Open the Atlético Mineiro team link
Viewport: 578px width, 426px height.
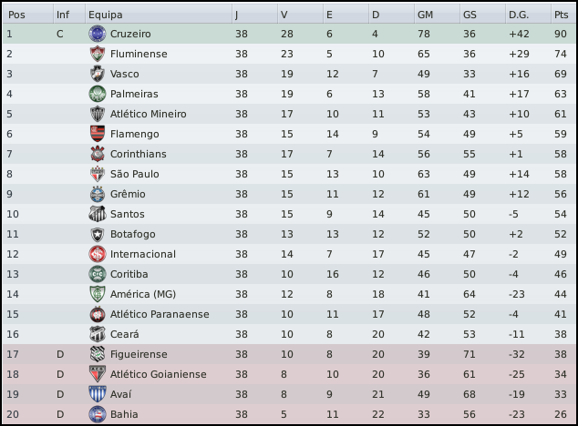click(149, 114)
